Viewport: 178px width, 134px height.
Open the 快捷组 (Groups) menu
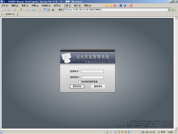click(x=46, y=6)
